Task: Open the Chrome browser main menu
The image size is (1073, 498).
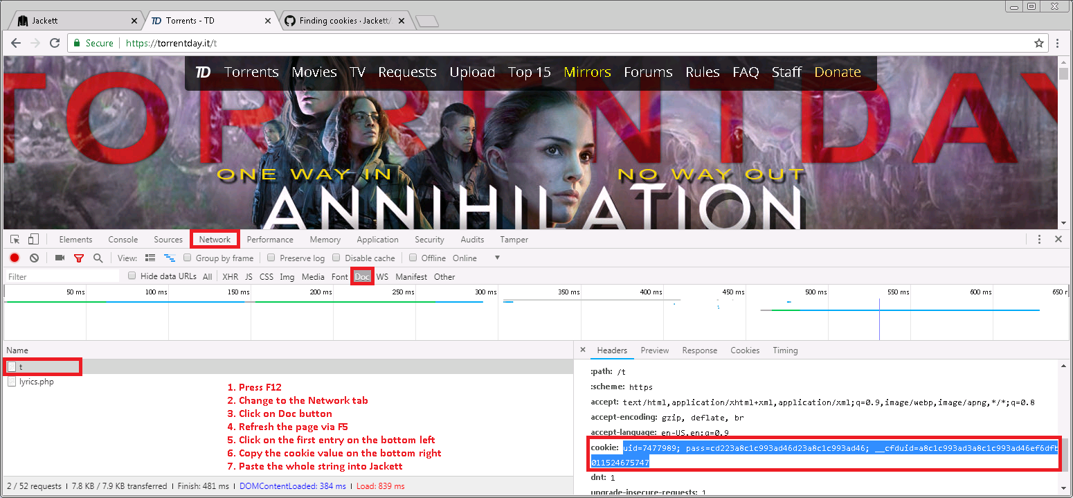Action: tap(1058, 43)
